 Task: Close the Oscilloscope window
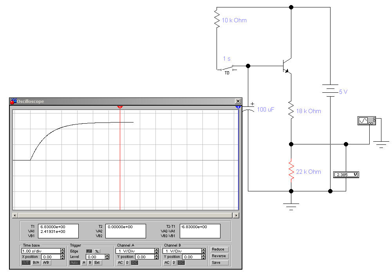coord(238,101)
